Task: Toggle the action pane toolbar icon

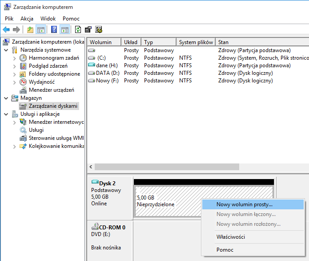Action: pos(65,30)
